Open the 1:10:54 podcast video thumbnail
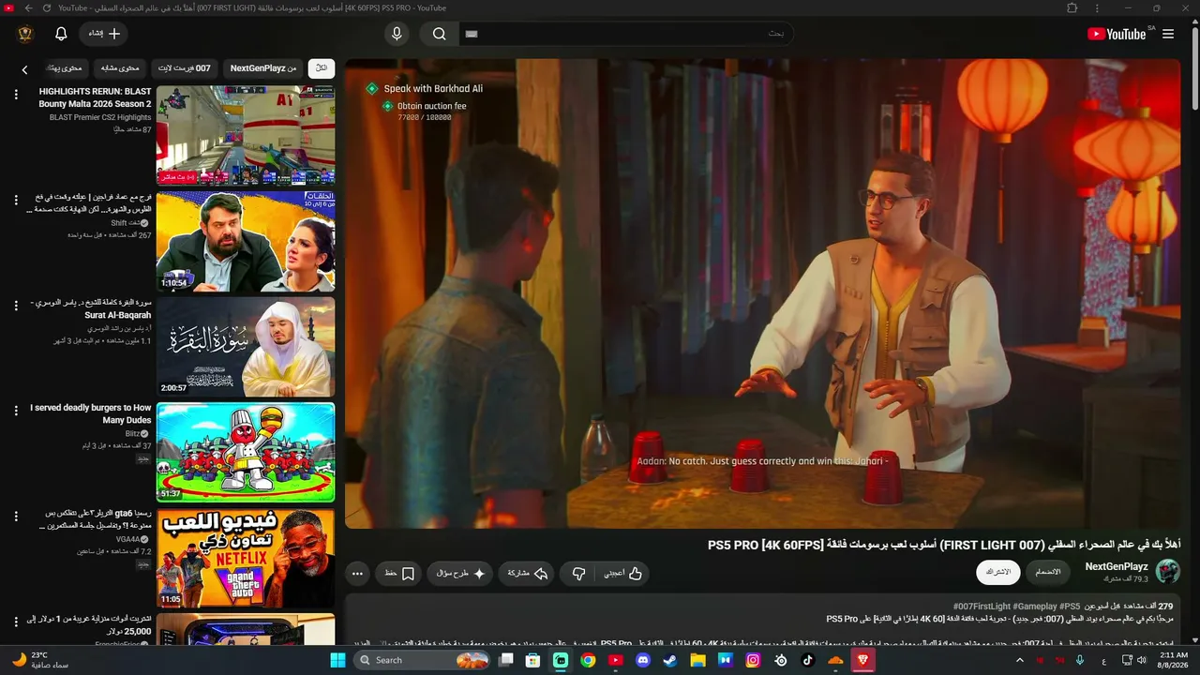The image size is (1200, 675). (246, 242)
